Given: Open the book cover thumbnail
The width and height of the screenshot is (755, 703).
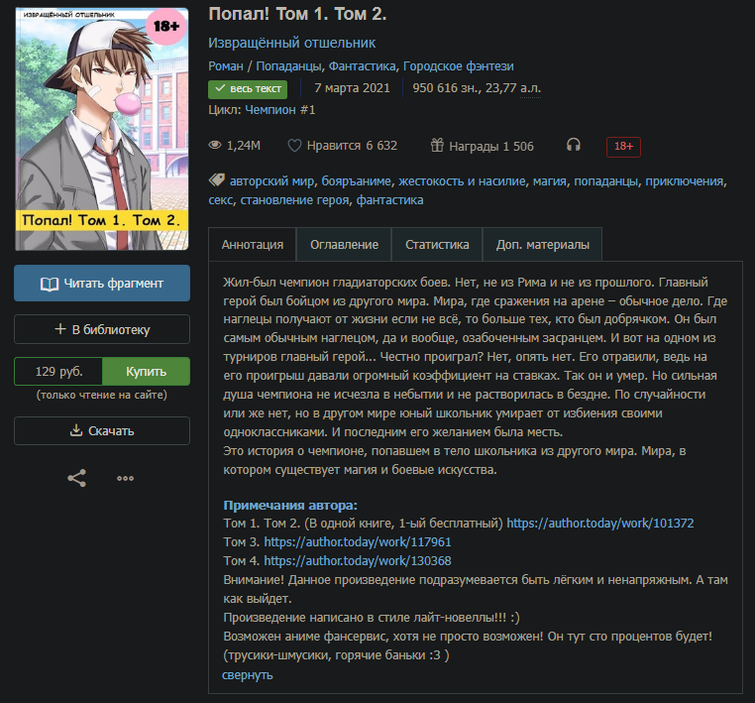Looking at the screenshot, I should pos(102,129).
